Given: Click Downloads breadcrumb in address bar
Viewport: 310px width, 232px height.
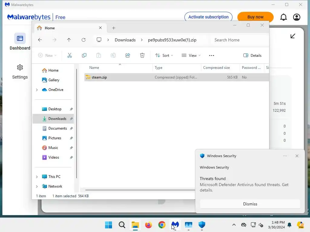Looking at the screenshot, I should point(125,40).
